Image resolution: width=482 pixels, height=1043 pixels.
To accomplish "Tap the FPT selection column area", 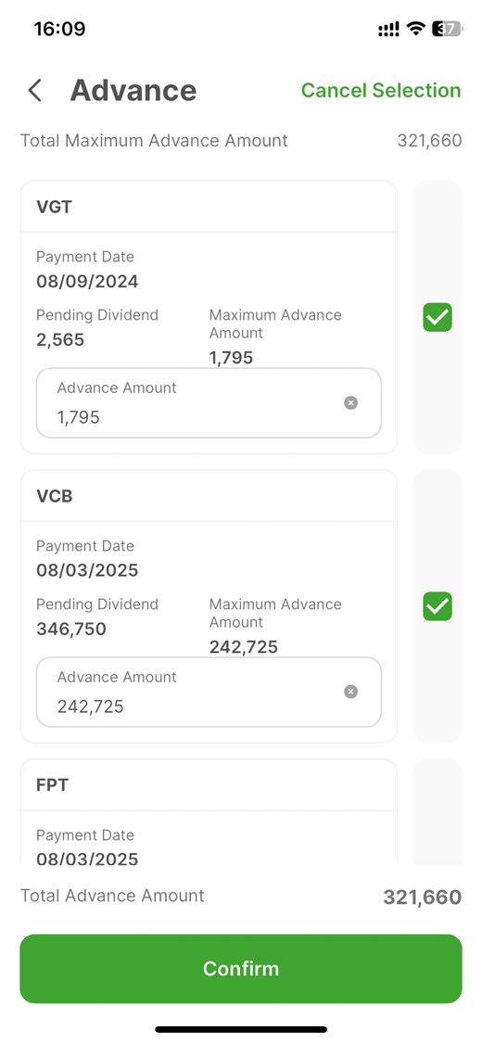I will point(438,812).
